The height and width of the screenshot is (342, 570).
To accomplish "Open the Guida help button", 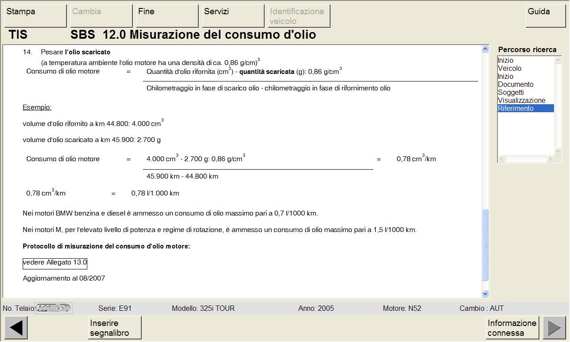I will (x=546, y=16).
